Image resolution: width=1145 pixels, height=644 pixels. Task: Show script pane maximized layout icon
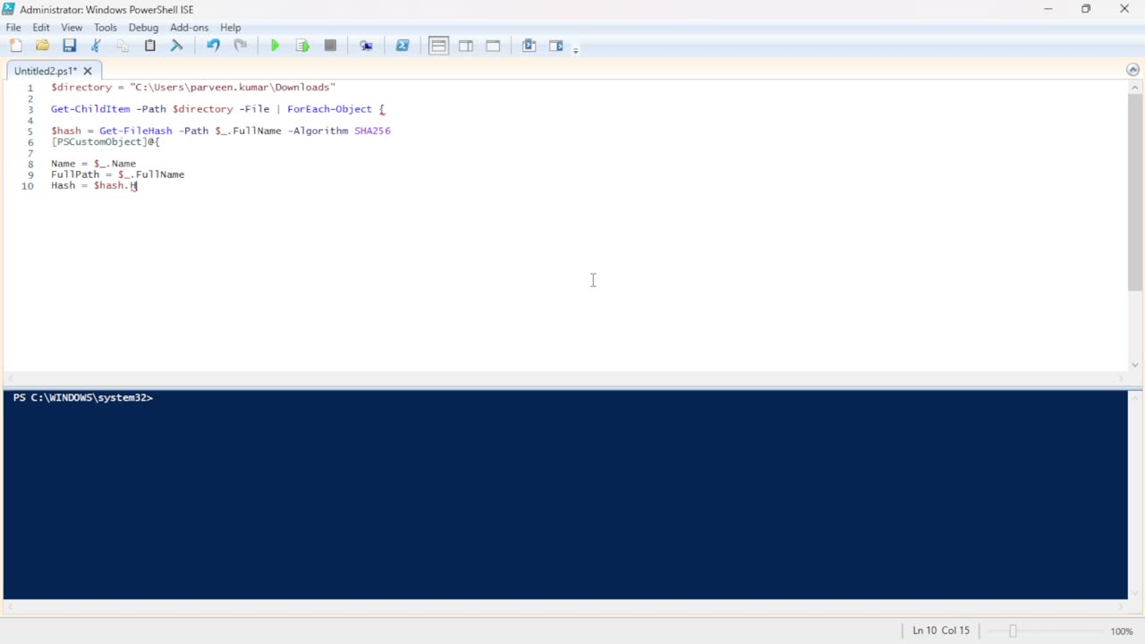pyautogui.click(x=493, y=46)
